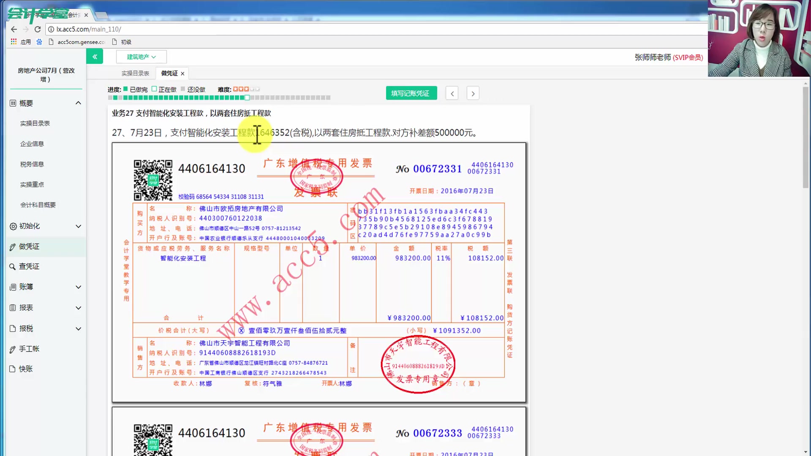Collapse the left sidebar using chevron icon
Image resolution: width=811 pixels, height=456 pixels.
pos(95,56)
